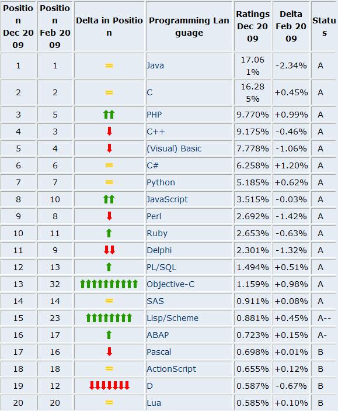Image resolution: width=338 pixels, height=411 pixels.
Task: Click the Status column header
Action: tap(324, 26)
